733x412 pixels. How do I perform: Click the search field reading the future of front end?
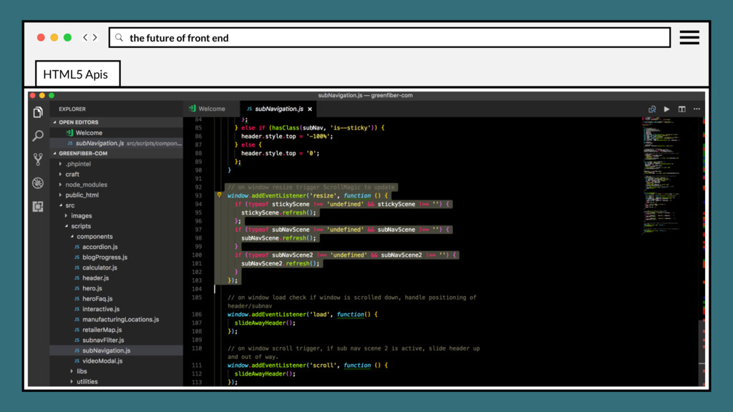point(389,37)
